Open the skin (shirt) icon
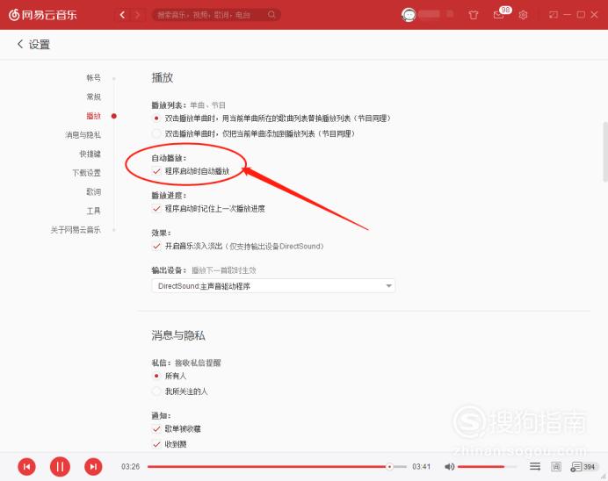608x481 pixels. (473, 15)
